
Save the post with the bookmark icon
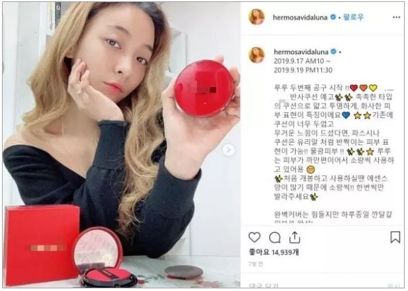tap(395, 237)
